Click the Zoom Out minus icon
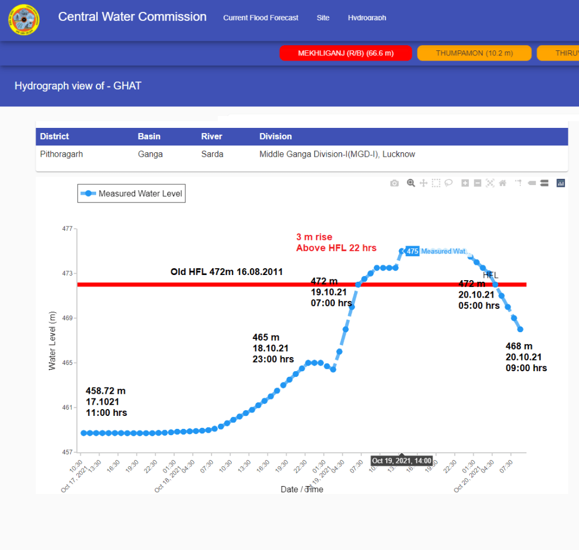Viewport: 579px width, 550px height. coord(477,183)
